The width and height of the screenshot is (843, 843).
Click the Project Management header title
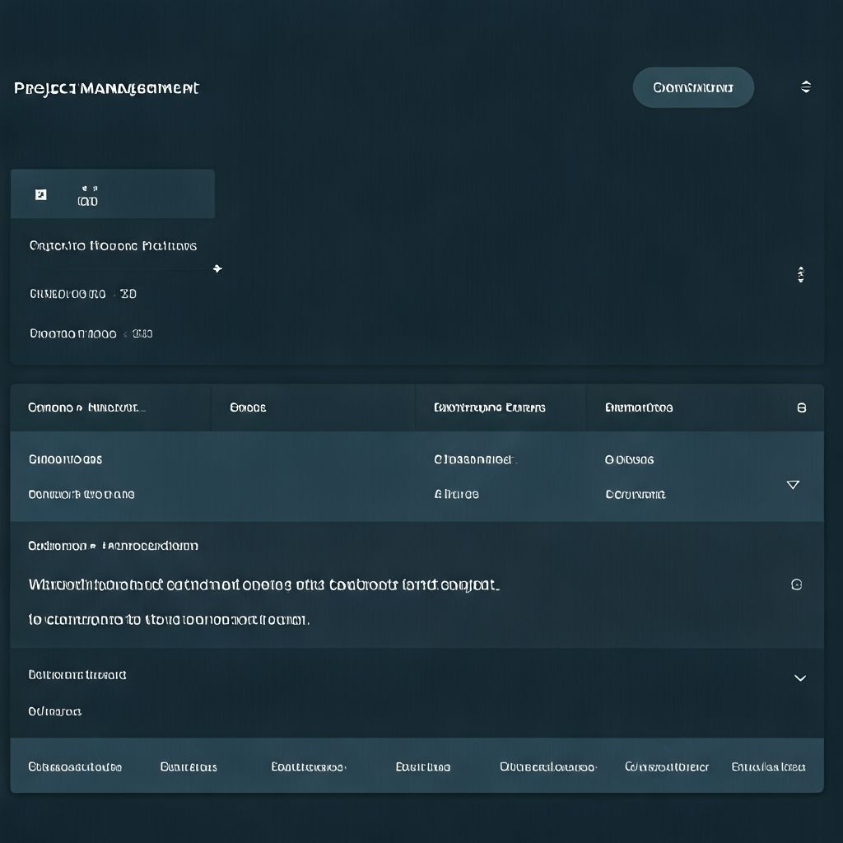pyautogui.click(x=105, y=88)
